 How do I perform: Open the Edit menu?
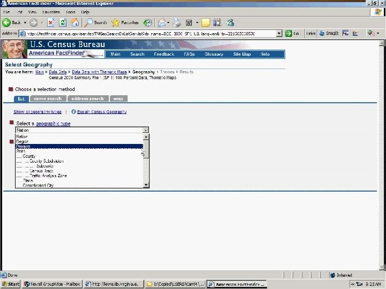coord(20,12)
